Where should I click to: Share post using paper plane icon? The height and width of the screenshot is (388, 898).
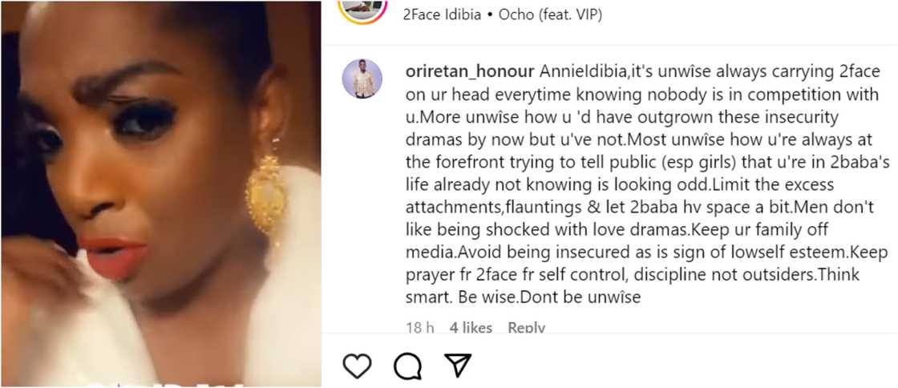pos(457,366)
